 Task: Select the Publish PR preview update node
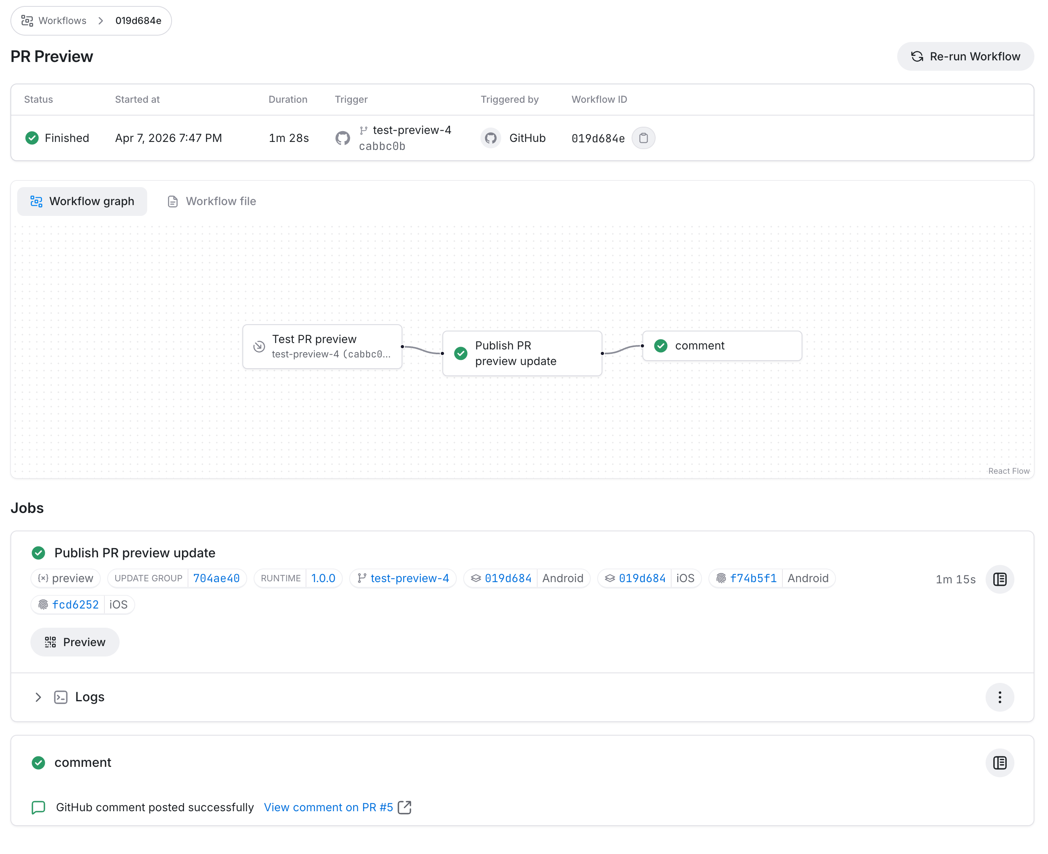click(522, 353)
